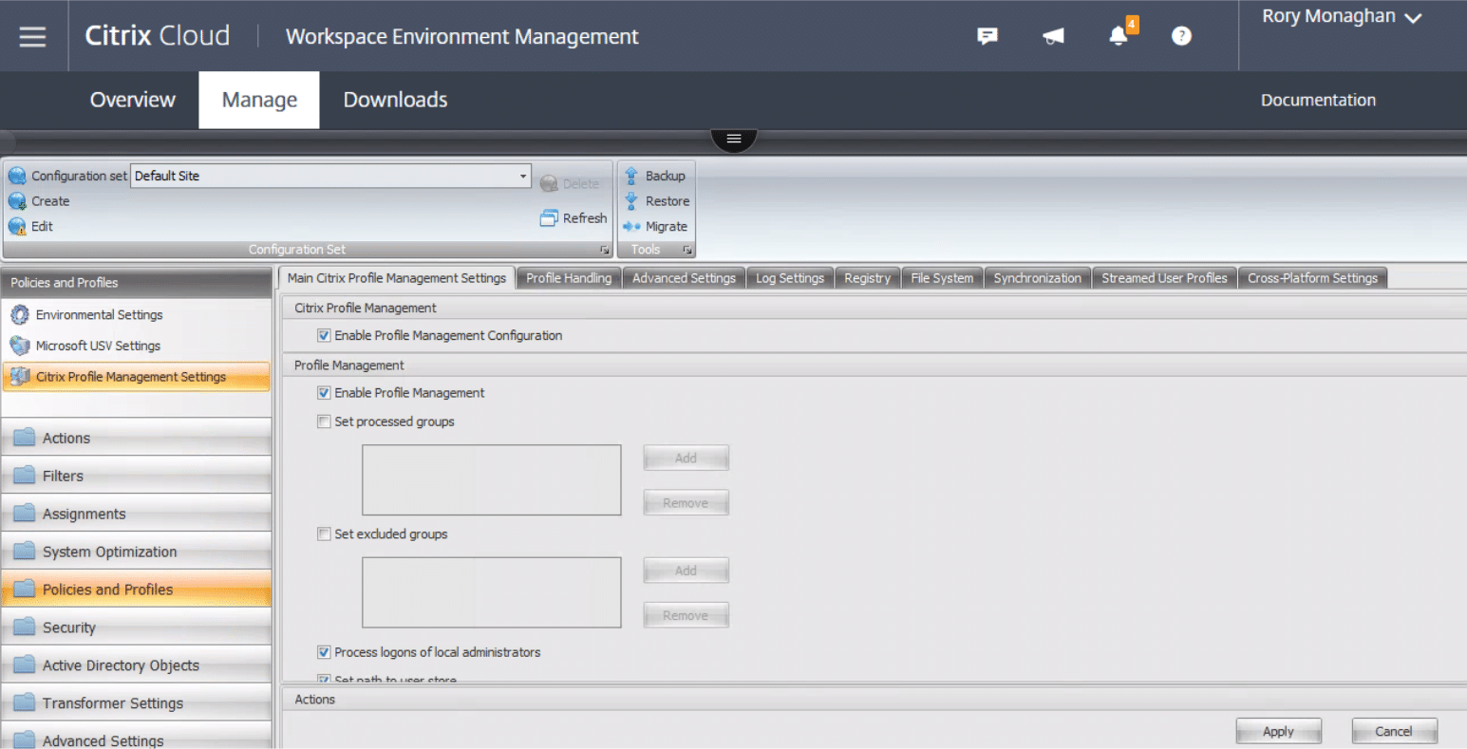Click the processed groups list box
The width and height of the screenshot is (1467, 749).
(x=492, y=480)
